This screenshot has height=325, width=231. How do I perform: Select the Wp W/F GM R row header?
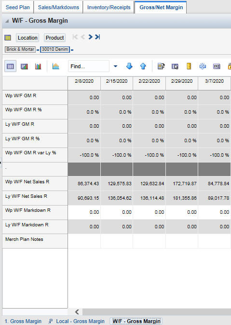pyautogui.click(x=35, y=97)
